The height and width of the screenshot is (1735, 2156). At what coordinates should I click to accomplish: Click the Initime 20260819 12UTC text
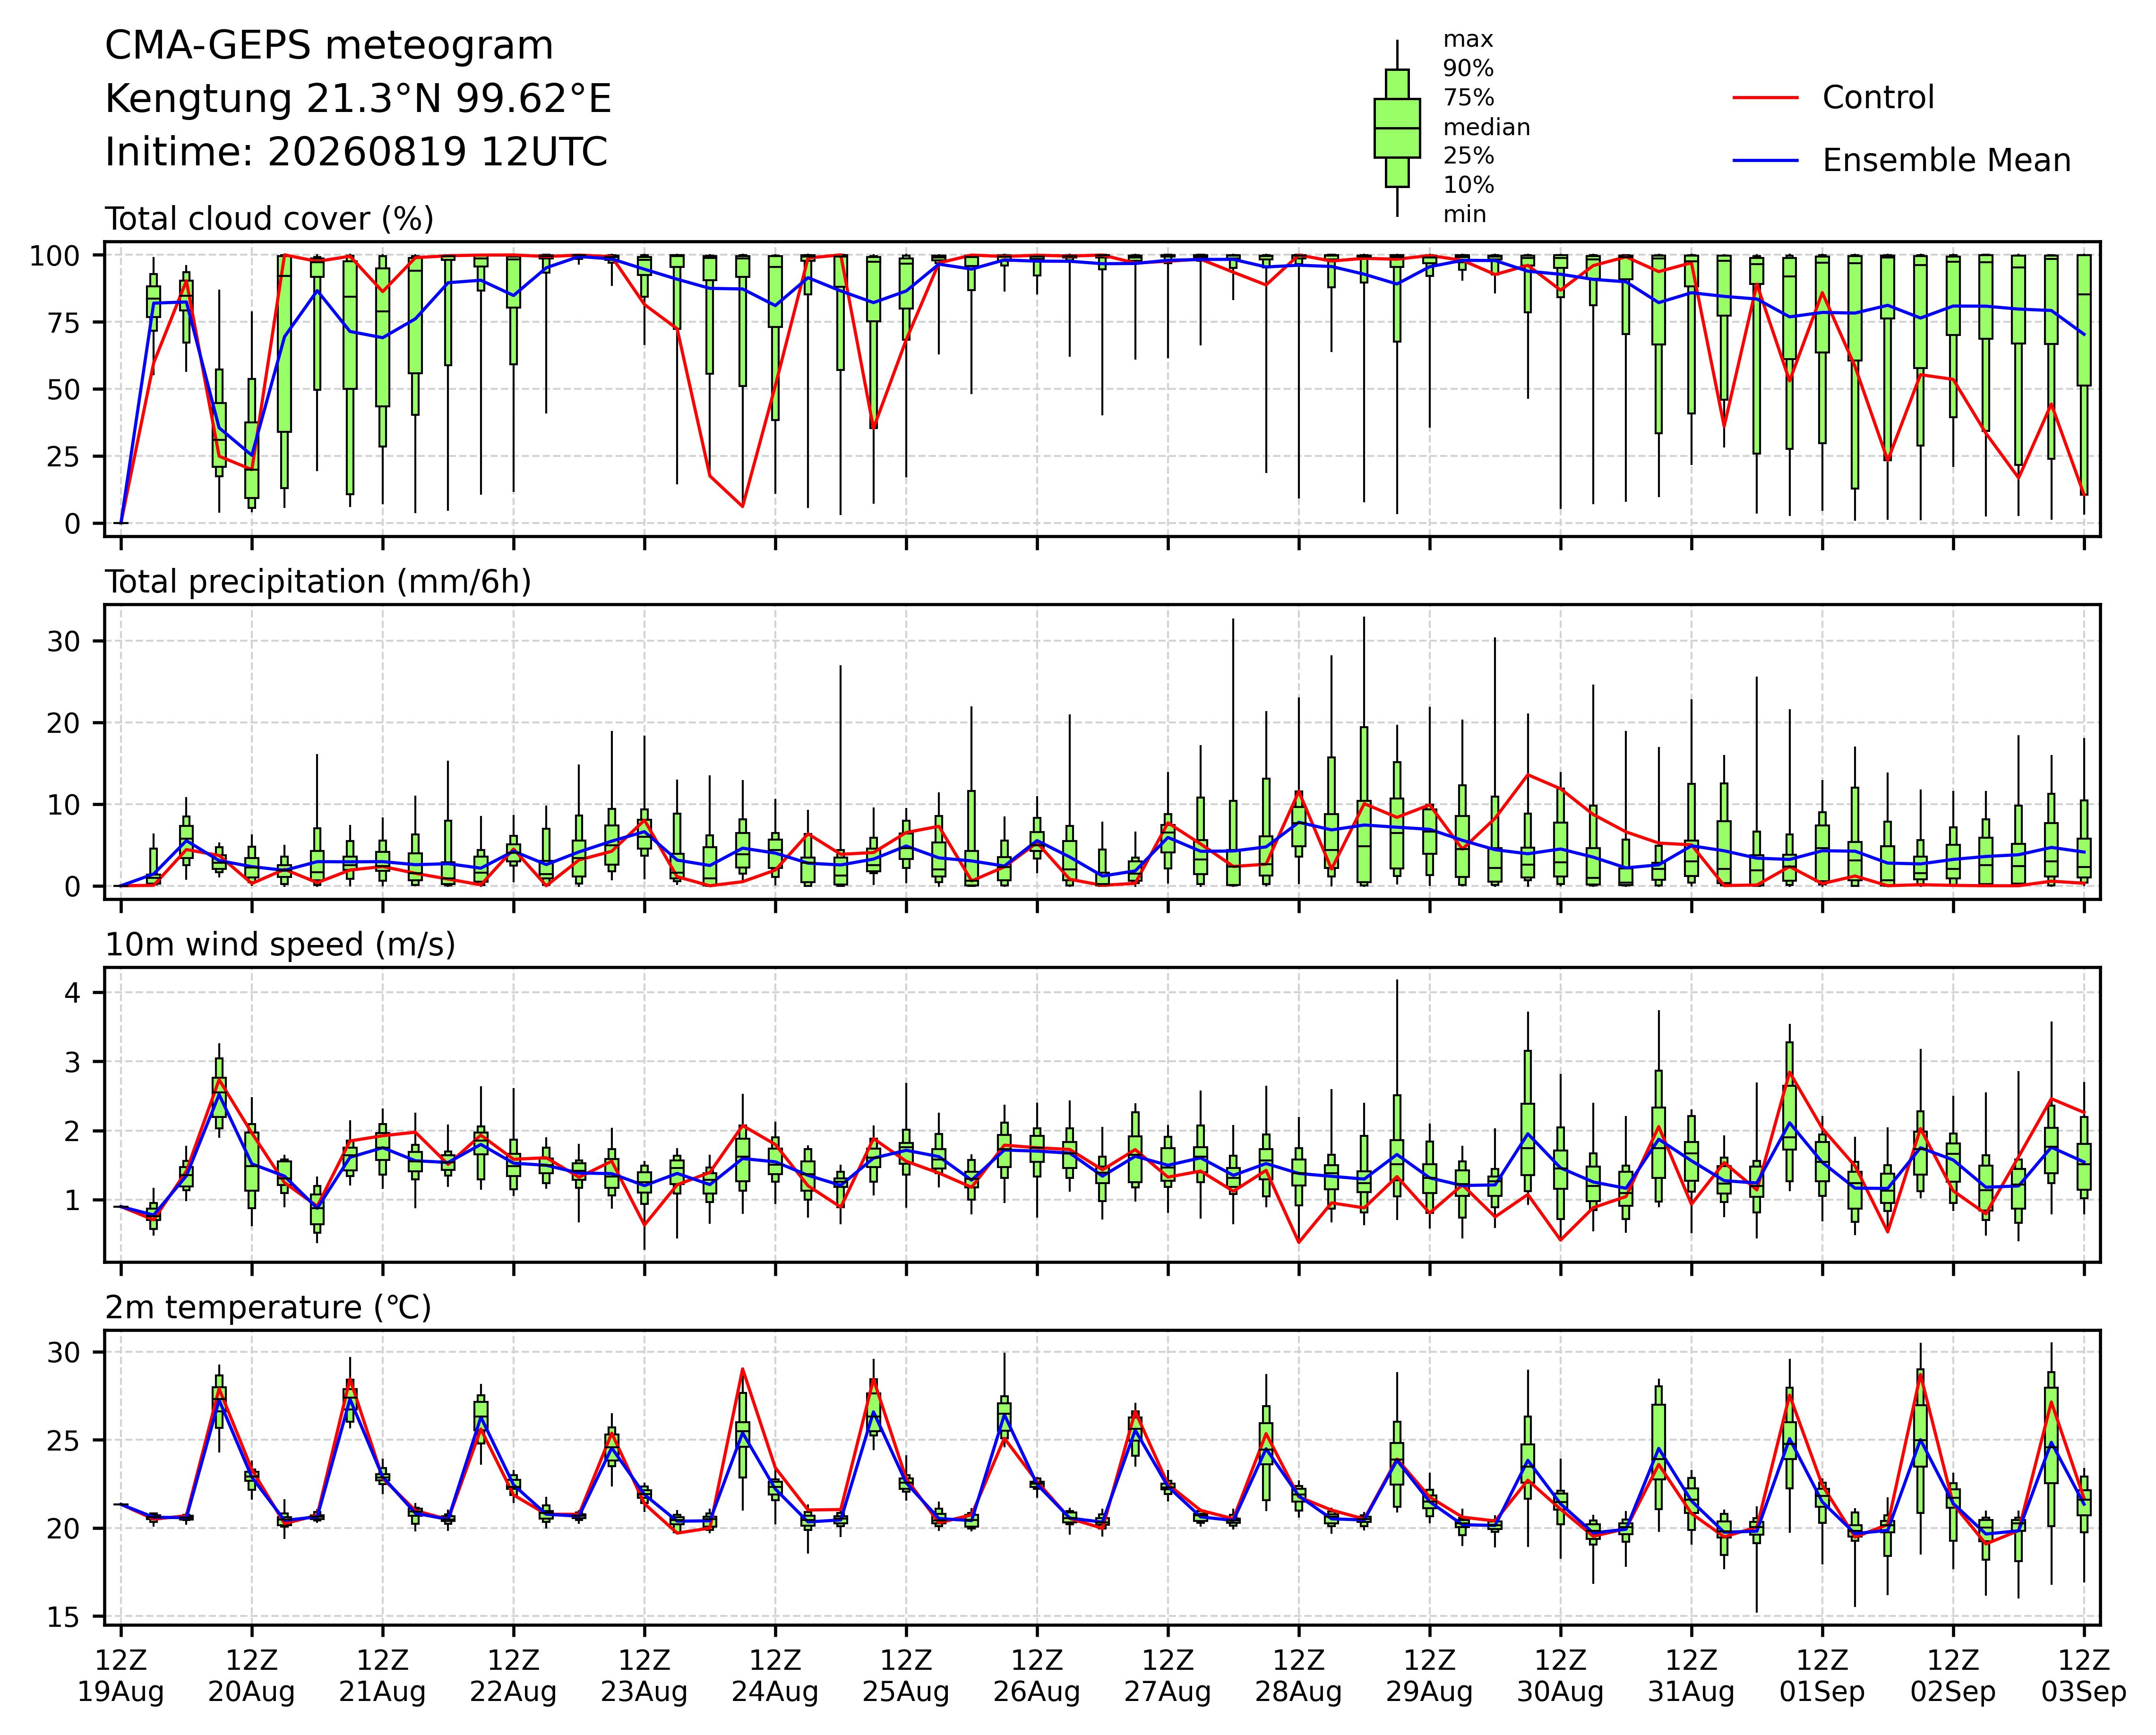tap(356, 152)
